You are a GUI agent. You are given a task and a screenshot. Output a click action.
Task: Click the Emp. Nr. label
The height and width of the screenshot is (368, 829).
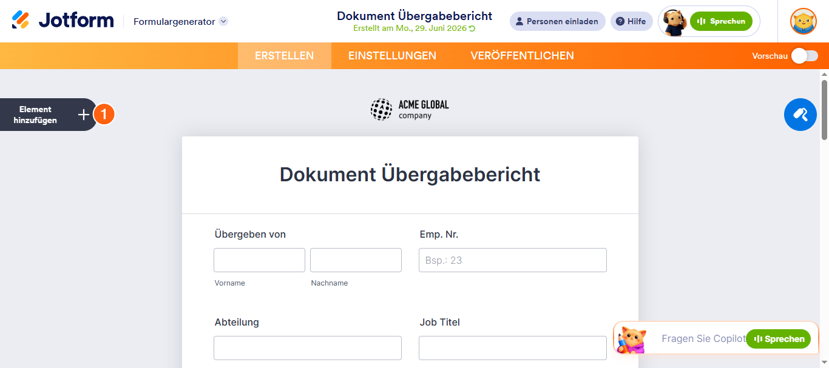(x=439, y=235)
